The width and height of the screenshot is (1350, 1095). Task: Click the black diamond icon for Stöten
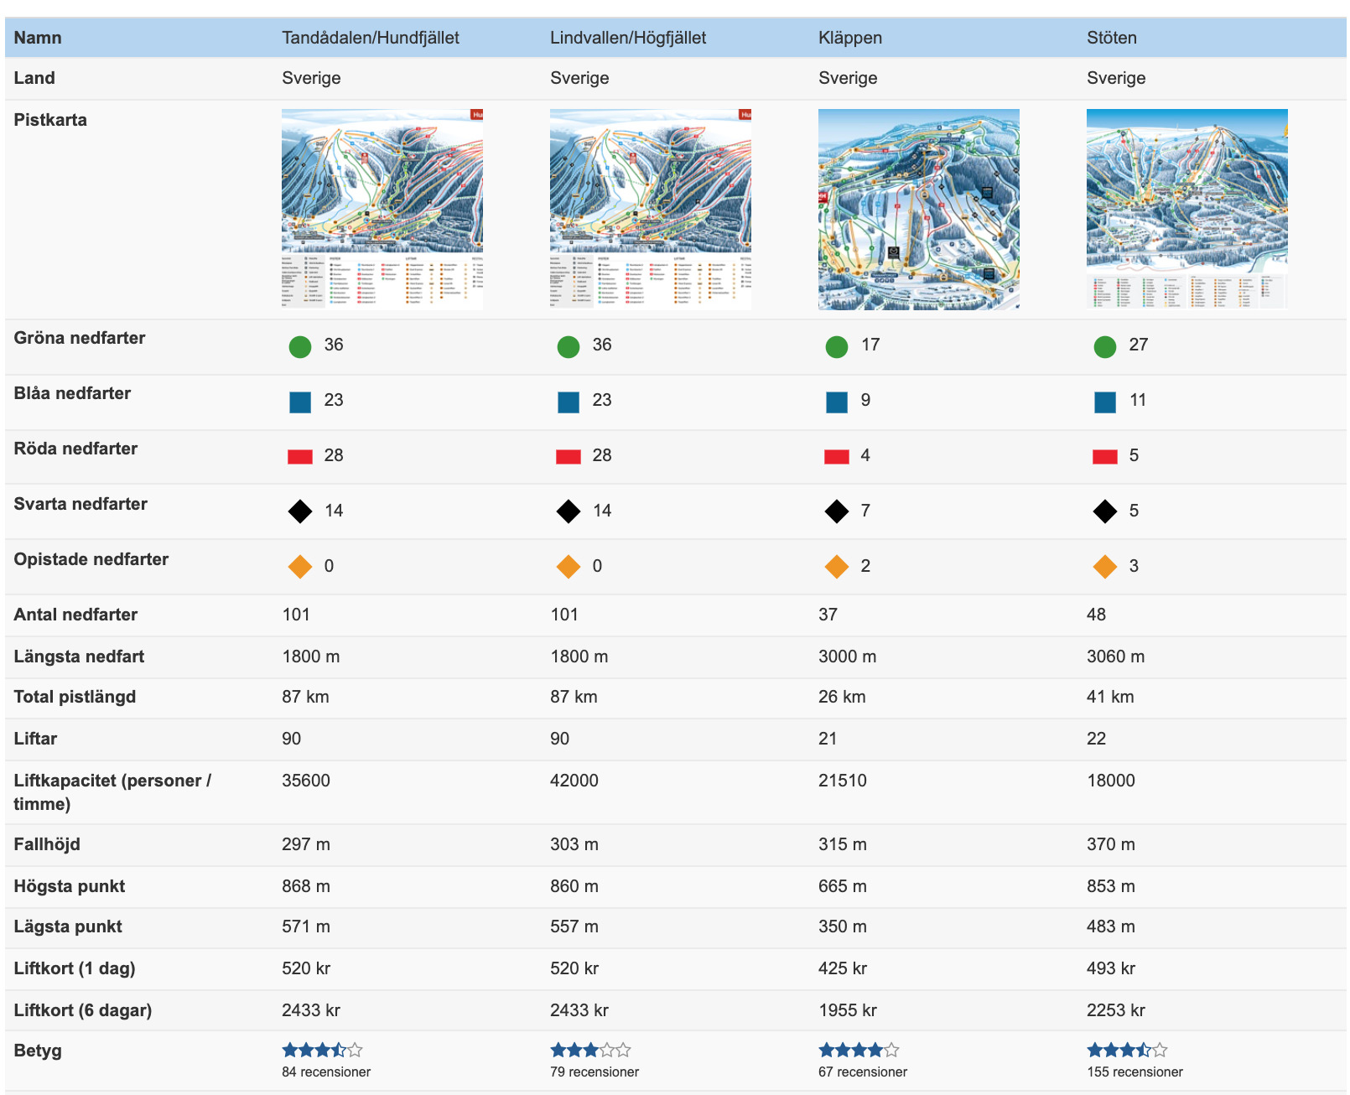tap(1104, 511)
